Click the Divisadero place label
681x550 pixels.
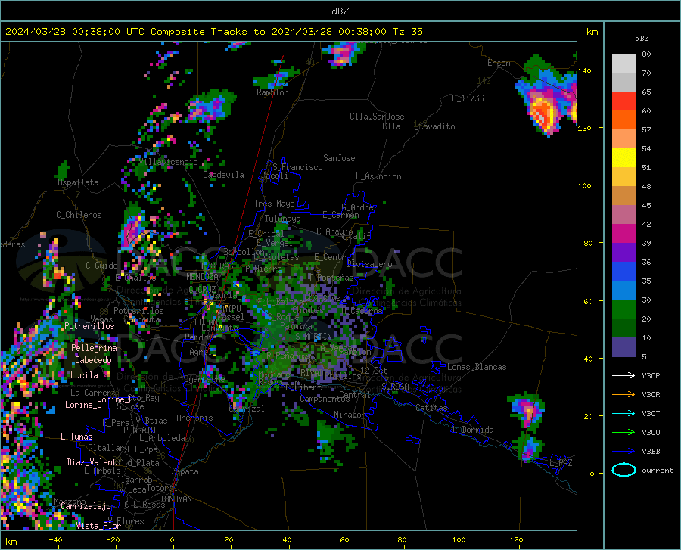(369, 264)
